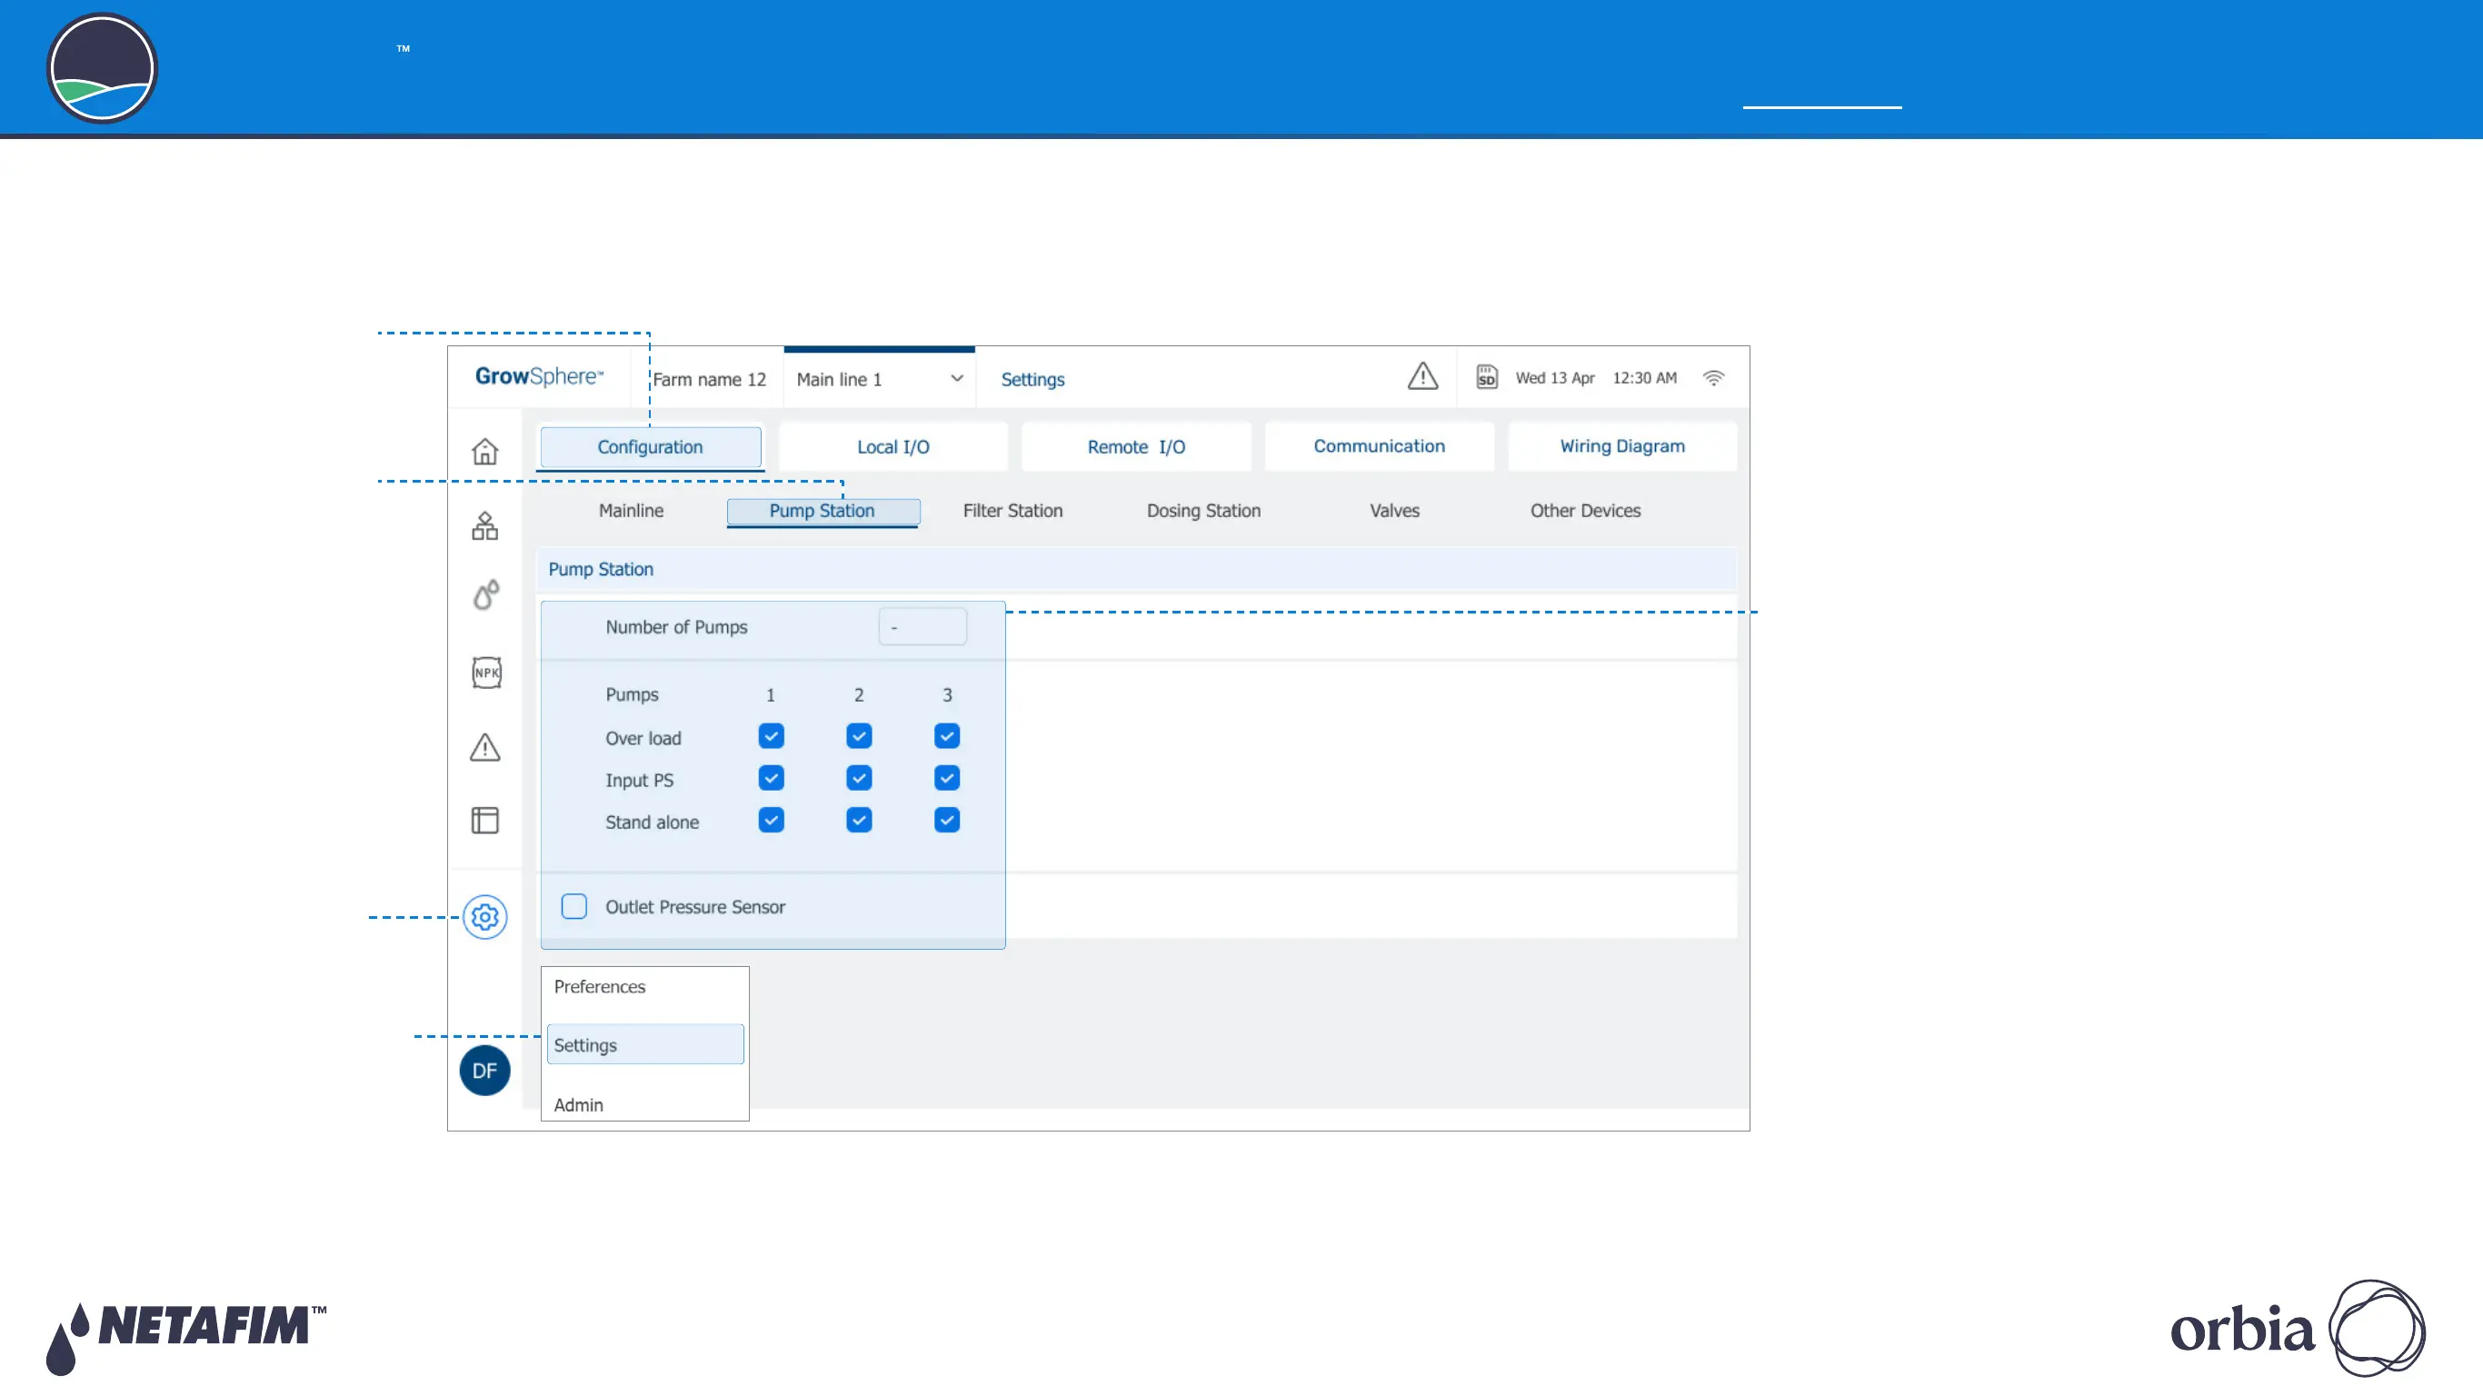This screenshot has width=2483, height=1396.
Task: Toggle Input PS checkbox for pump 3
Action: coord(946,778)
